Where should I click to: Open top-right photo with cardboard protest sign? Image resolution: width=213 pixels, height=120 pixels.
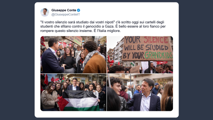(x=140, y=55)
